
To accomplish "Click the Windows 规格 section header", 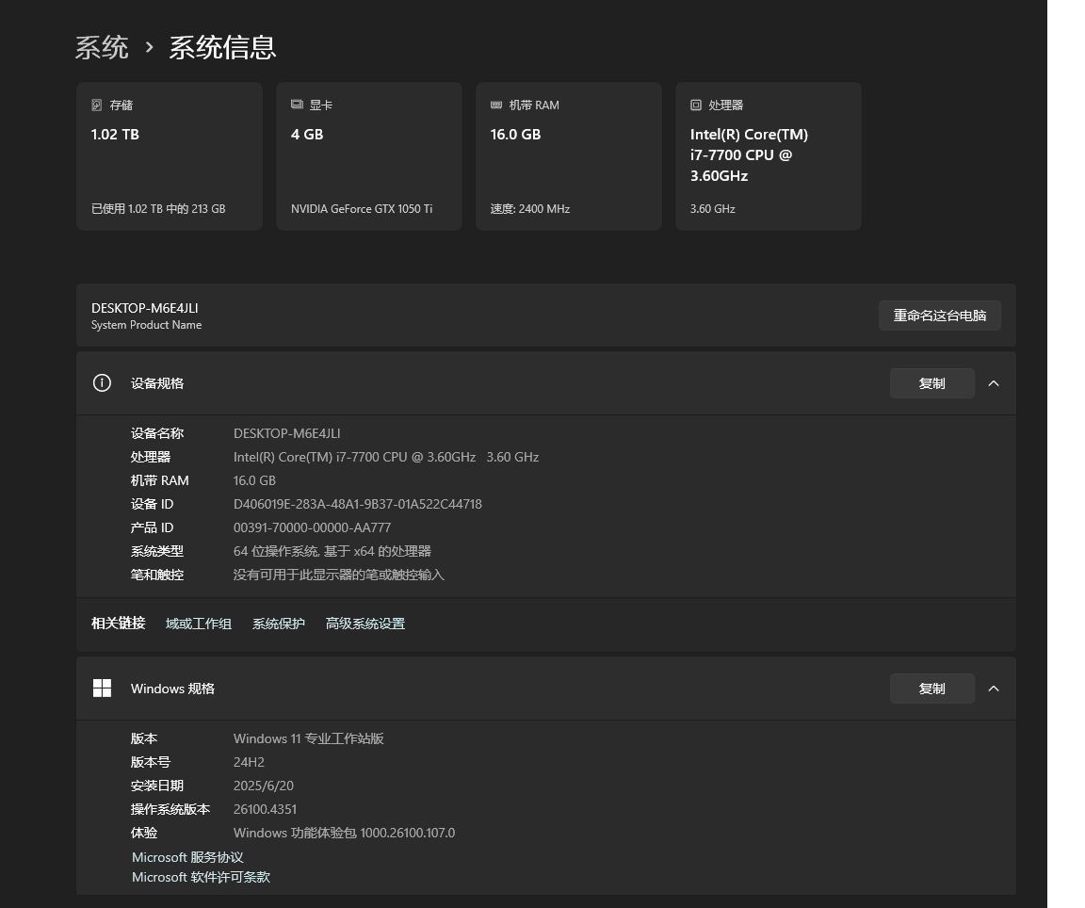I will coord(546,689).
